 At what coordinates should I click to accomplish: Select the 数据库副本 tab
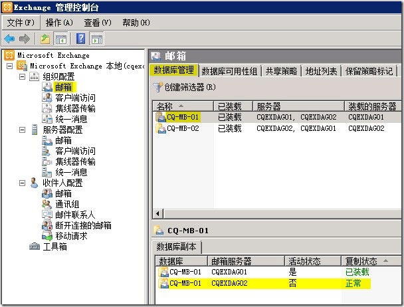click(x=176, y=247)
